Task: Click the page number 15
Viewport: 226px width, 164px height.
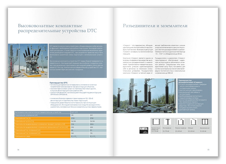Action: [x=208, y=150]
